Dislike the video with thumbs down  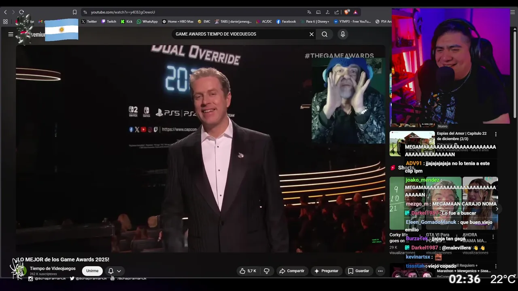coord(267,271)
